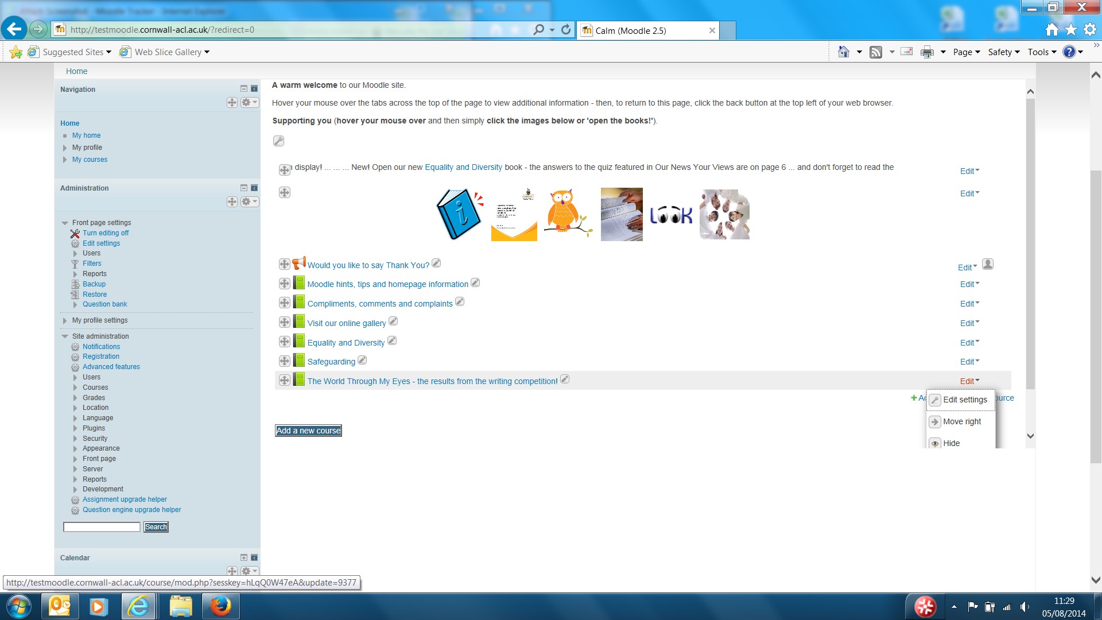Expand the Plugins item in Site administration
The height and width of the screenshot is (620, 1102).
75,428
